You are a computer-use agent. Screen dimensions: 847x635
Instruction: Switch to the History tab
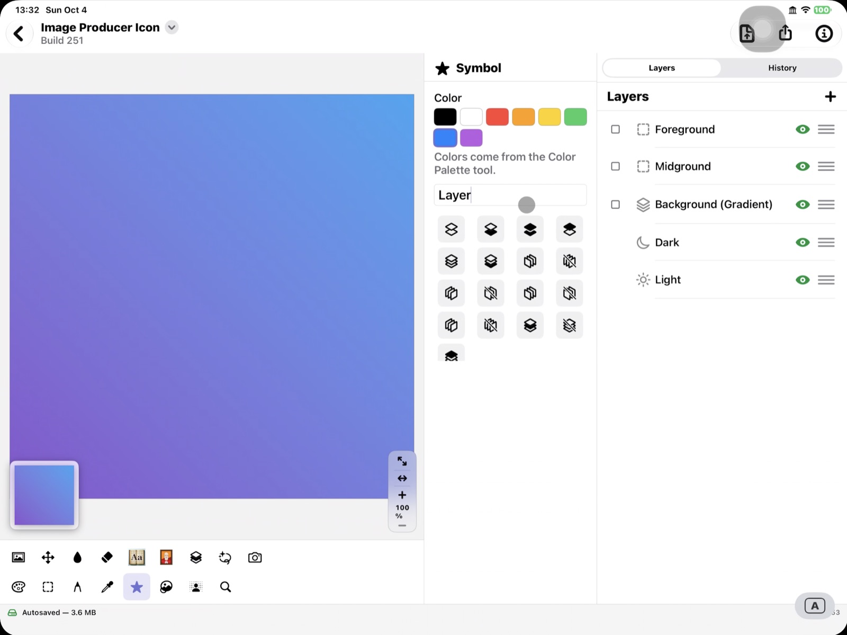(x=782, y=68)
